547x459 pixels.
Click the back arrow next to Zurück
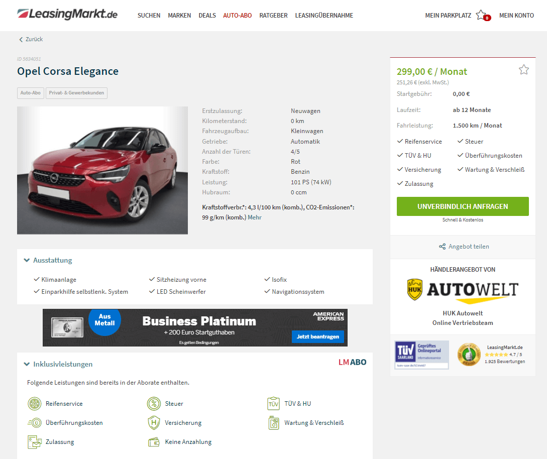tap(21, 39)
